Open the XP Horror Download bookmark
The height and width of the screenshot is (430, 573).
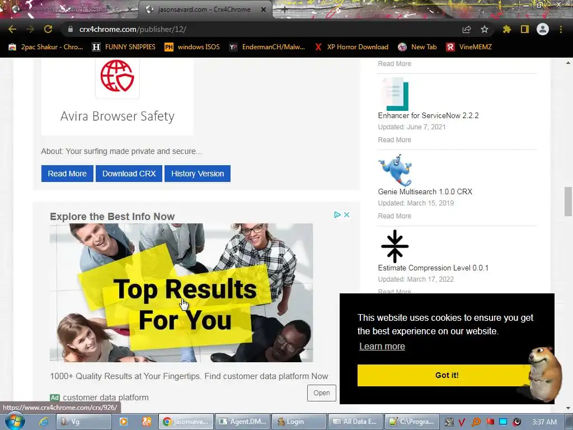[352, 47]
